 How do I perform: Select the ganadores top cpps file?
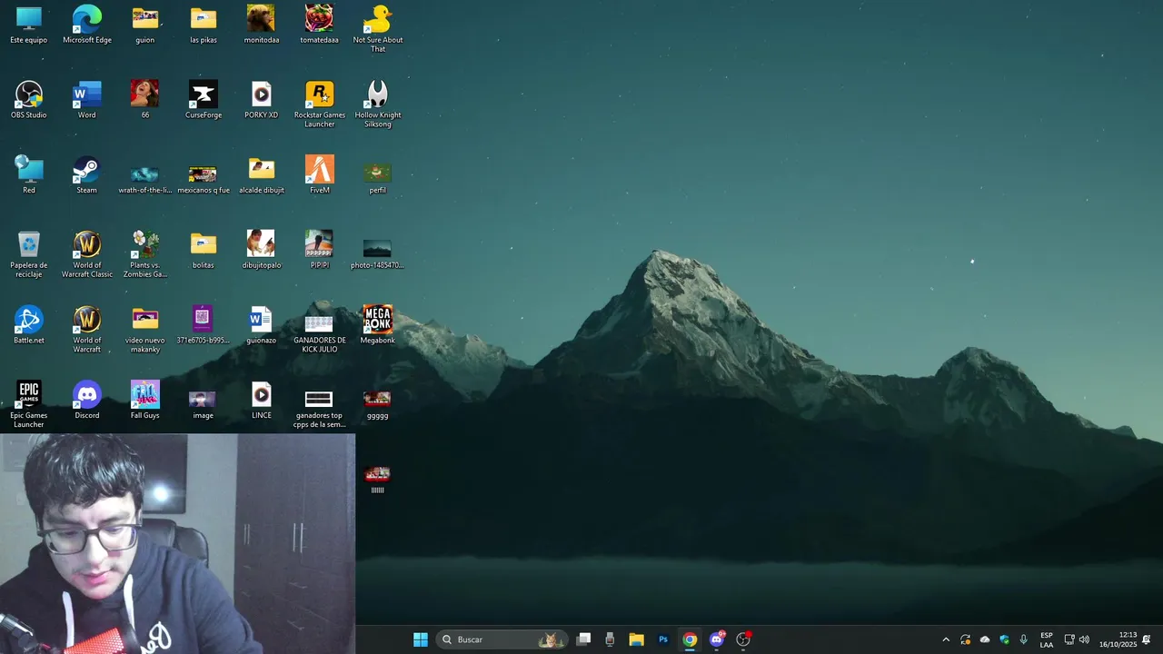(319, 409)
